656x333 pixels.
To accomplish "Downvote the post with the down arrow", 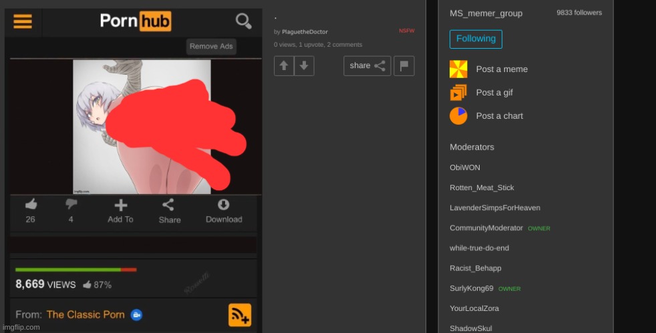I will [304, 65].
